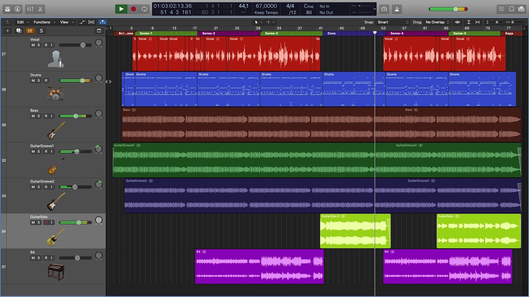Viewport: 529px width, 297px height.
Task: Toggle Show Automation button
Action: tap(82, 22)
